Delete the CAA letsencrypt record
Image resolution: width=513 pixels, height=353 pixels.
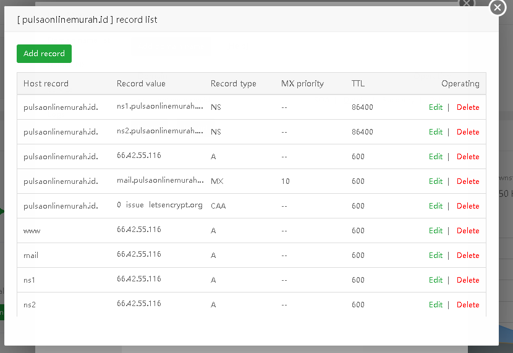pos(468,206)
